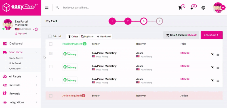Go to step 1 in progress tracker
Screen dimensions: 227x108
(x=112, y=21)
